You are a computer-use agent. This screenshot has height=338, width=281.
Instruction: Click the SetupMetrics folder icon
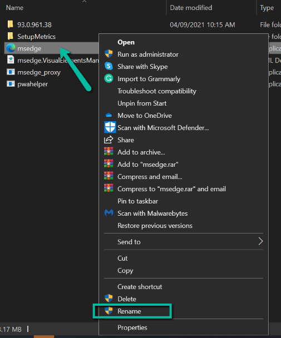tap(11, 36)
